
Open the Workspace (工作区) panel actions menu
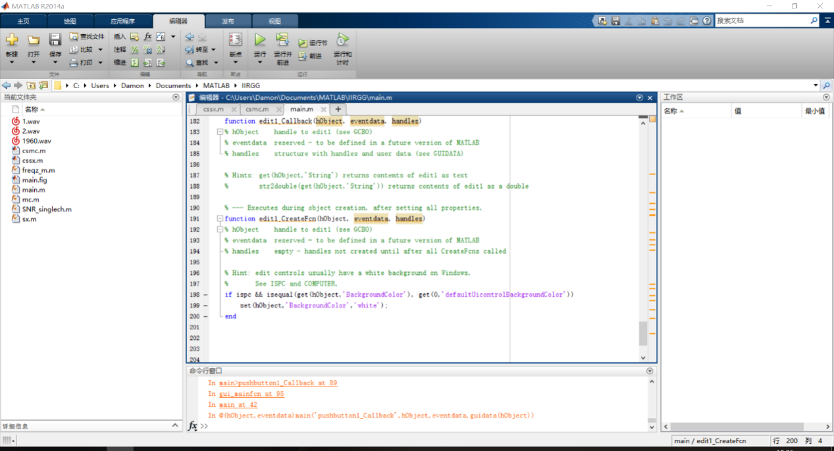coord(826,97)
